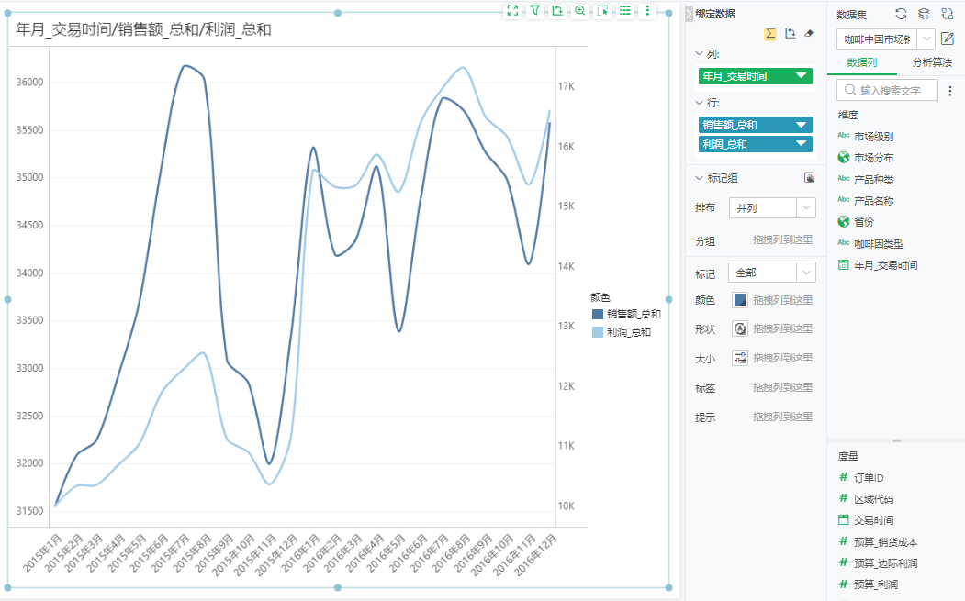The width and height of the screenshot is (965, 601).
Task: Open the 年月_交易时间 column pill dropdown
Action: (x=801, y=75)
